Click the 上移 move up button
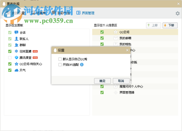Screen dimensions: 182x131 154,25
